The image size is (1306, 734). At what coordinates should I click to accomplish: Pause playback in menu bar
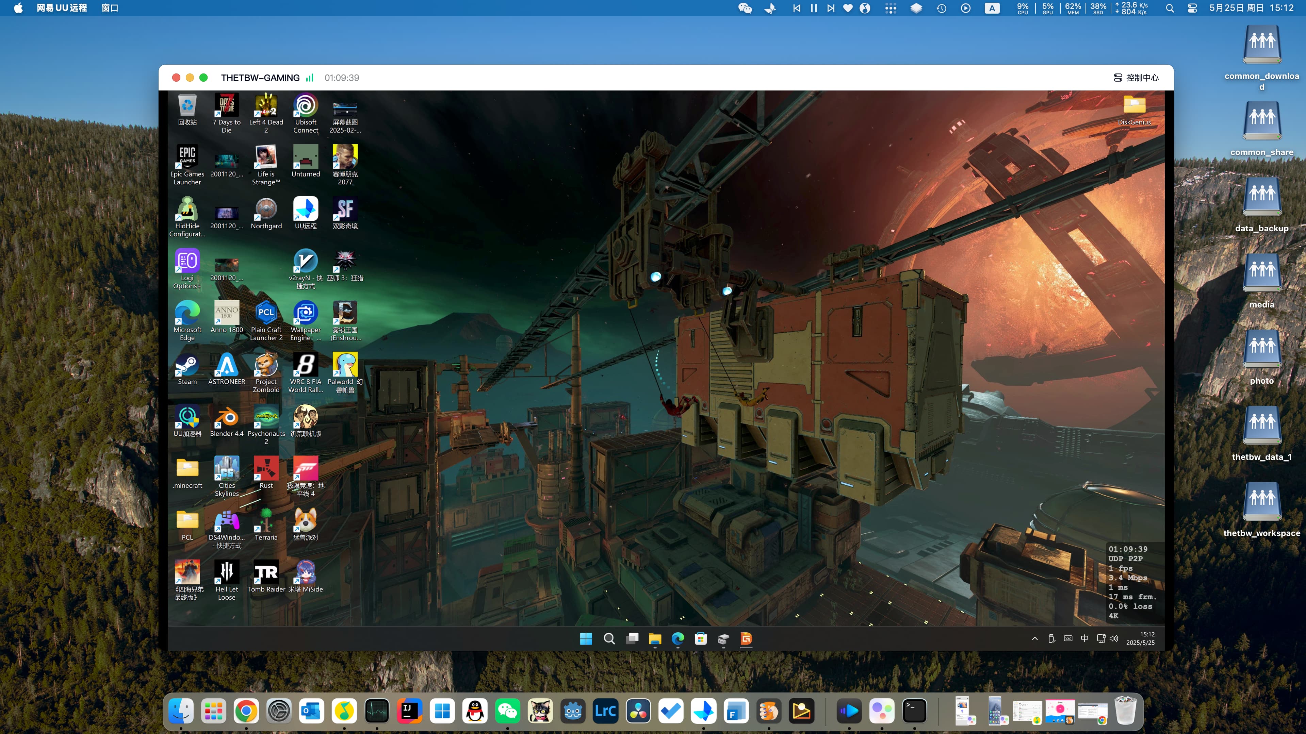click(814, 8)
